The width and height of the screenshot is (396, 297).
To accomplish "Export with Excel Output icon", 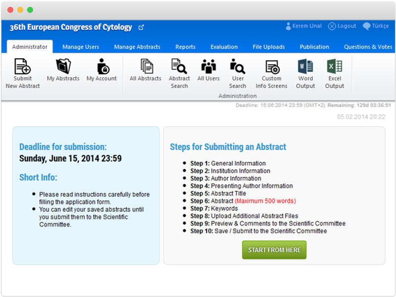I will click(x=334, y=66).
